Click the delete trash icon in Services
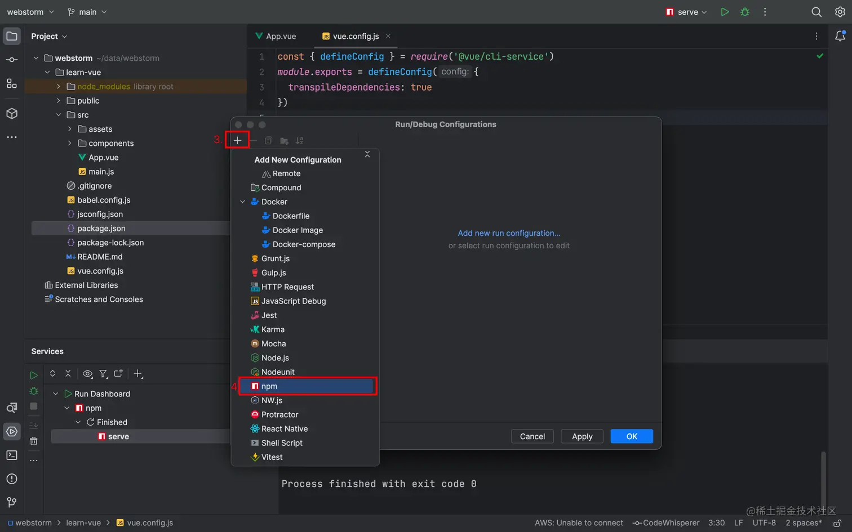The image size is (852, 532). 34,441
